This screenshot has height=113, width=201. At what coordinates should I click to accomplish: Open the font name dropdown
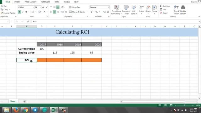pyautogui.click(x=34, y=7)
